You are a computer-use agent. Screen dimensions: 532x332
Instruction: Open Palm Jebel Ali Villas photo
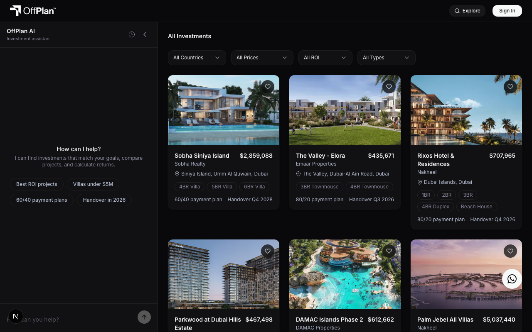coord(466,274)
